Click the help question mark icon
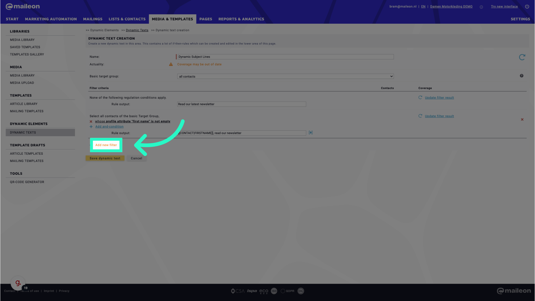This screenshot has height=301, width=535. click(522, 76)
